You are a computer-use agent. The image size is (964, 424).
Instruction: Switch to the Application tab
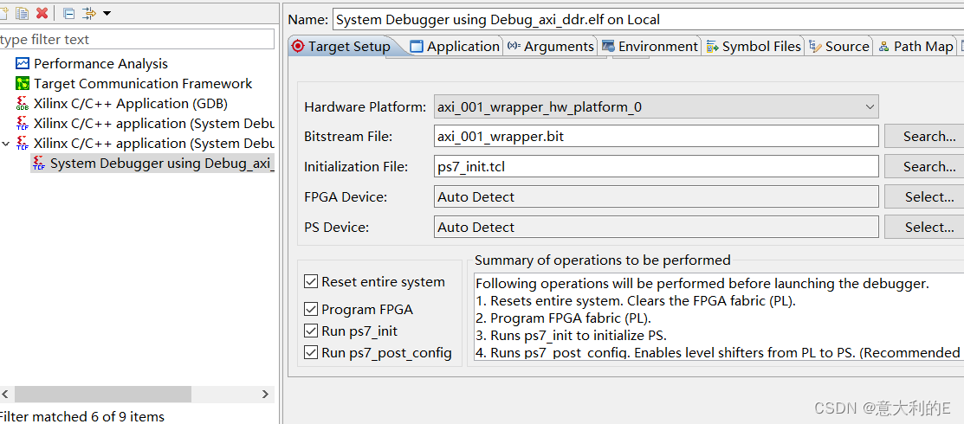pyautogui.click(x=455, y=46)
